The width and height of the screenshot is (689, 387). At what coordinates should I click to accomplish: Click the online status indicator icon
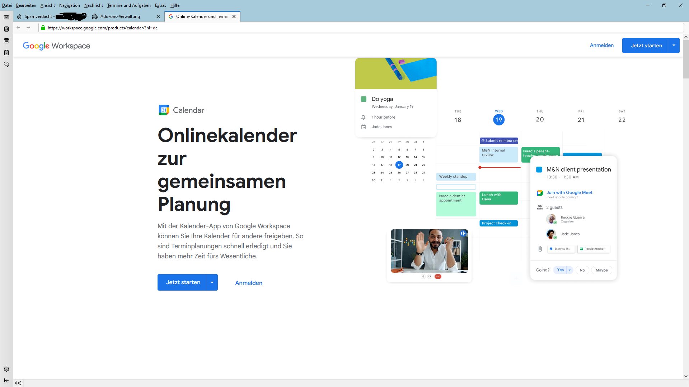(18, 383)
